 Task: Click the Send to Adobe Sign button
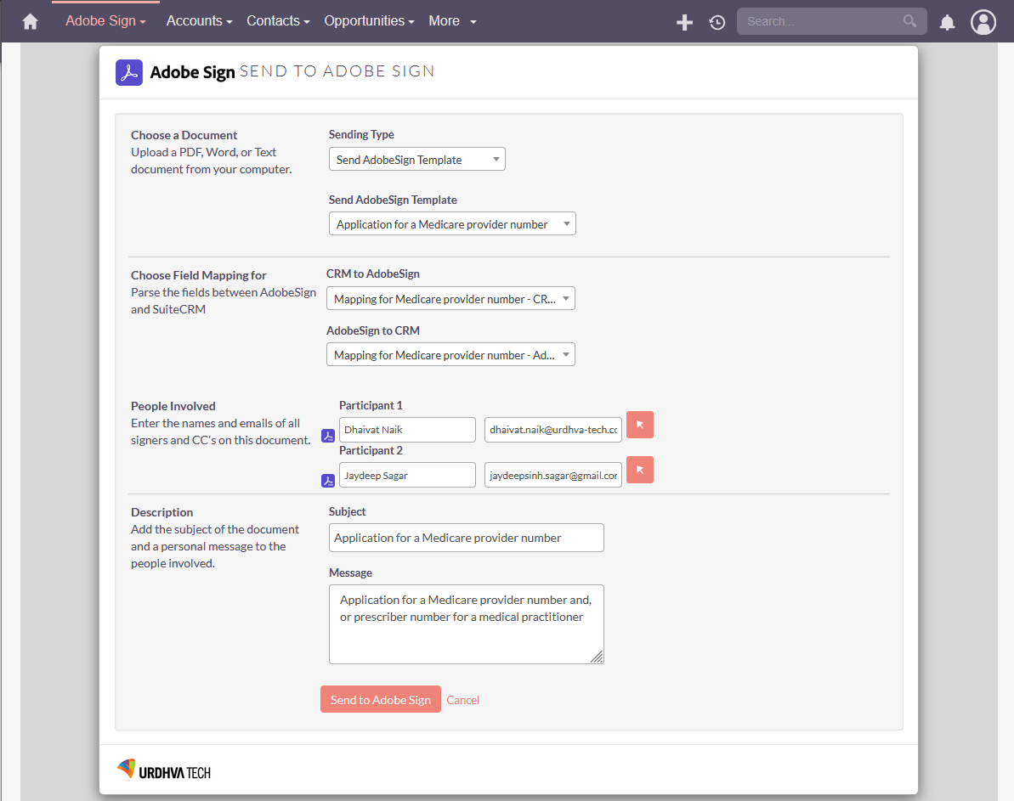(x=380, y=699)
